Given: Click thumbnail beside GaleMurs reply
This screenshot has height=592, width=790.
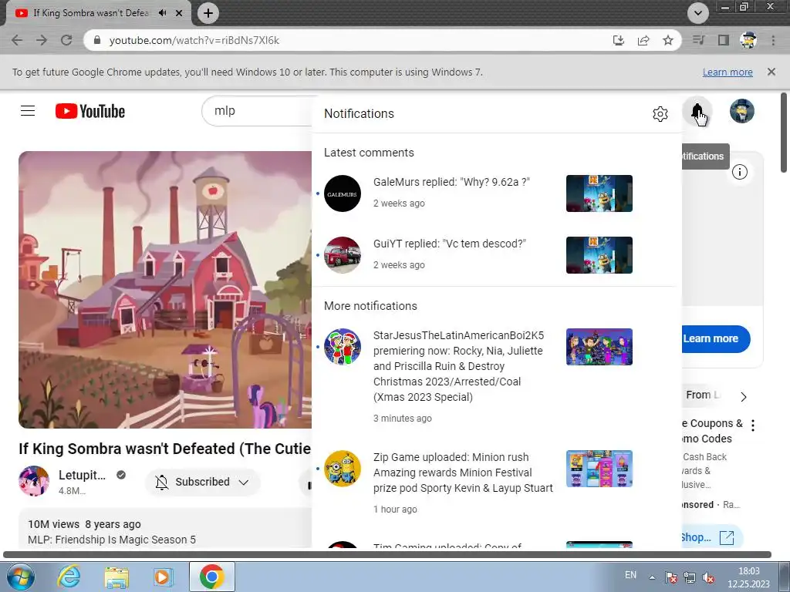Looking at the screenshot, I should click(599, 193).
